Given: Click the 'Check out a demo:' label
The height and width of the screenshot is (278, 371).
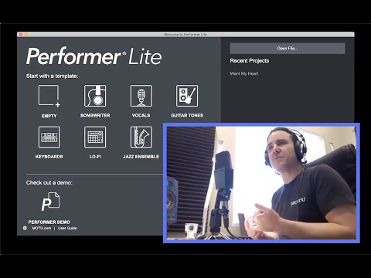Looking at the screenshot, I should pos(49,183).
